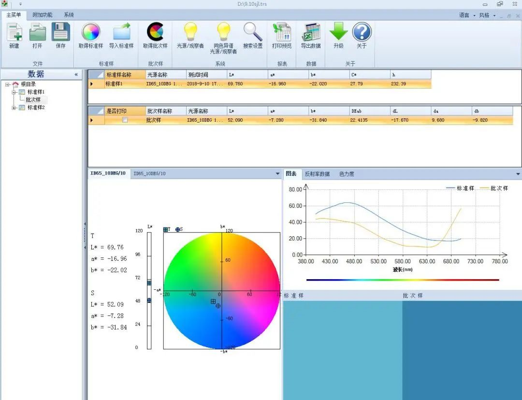The width and height of the screenshot is (522, 400).
Task: Select 批次样 item in data tree
Action: click(33, 100)
